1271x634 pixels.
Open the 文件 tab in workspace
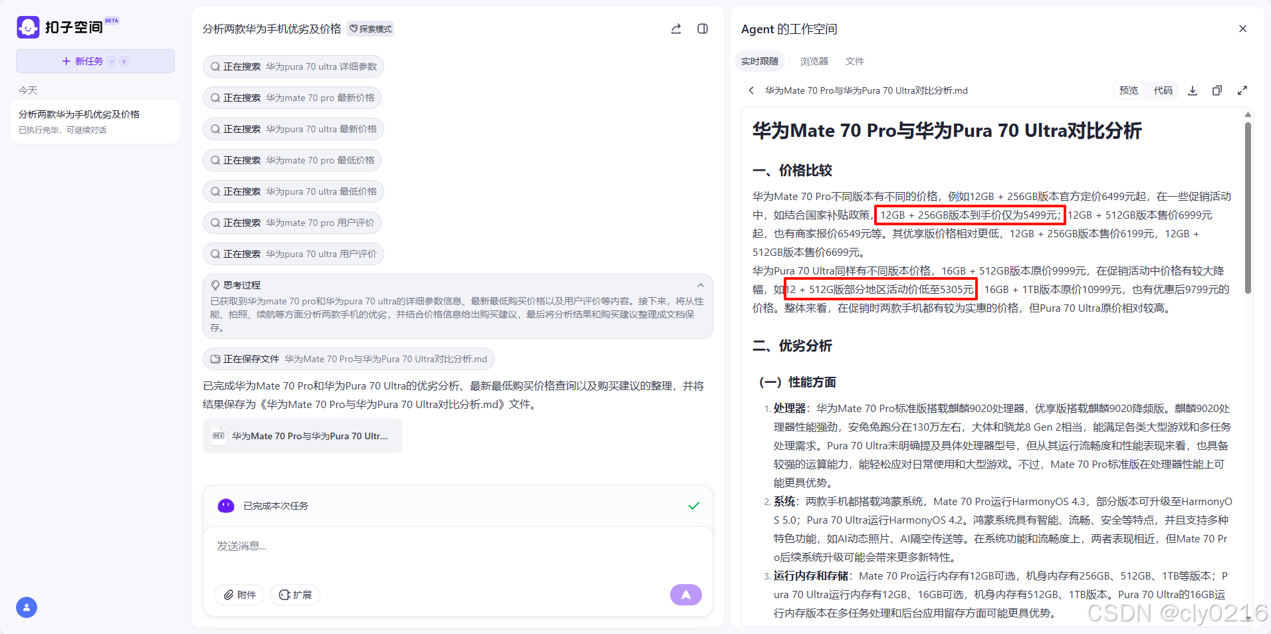855,61
